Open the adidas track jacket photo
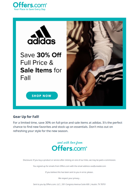Image resolution: width=139 pixels, height=189 pixels. click(95, 63)
